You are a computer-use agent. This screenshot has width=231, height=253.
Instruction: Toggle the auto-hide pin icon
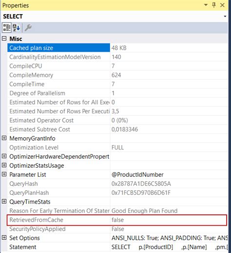(214, 5)
